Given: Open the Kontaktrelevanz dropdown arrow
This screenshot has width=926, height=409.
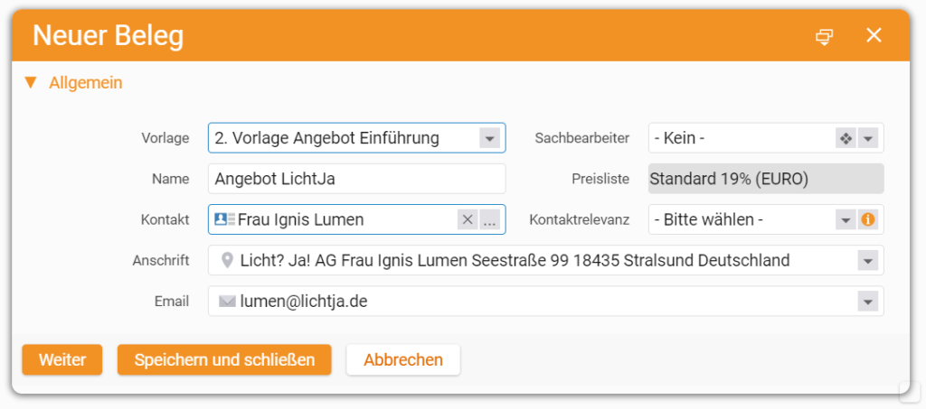Looking at the screenshot, I should [846, 219].
